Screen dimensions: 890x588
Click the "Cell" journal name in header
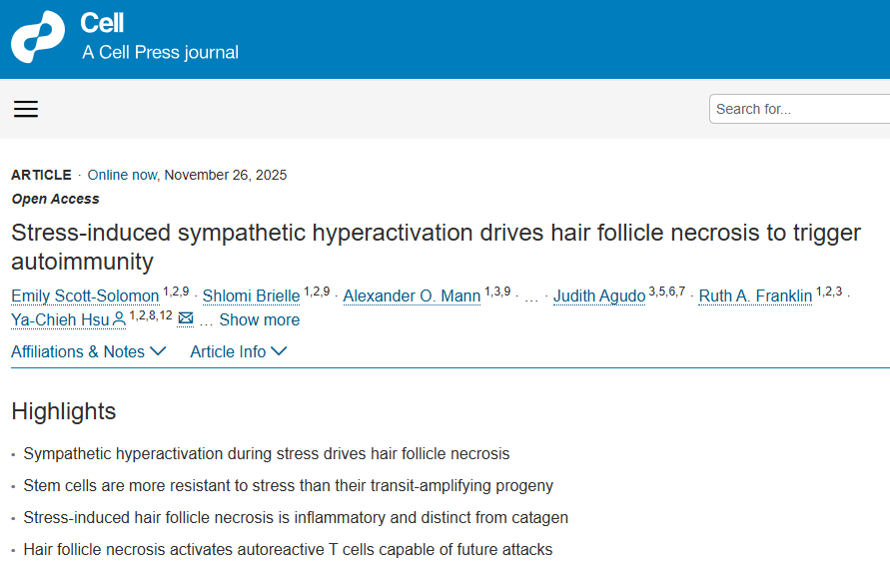tap(102, 23)
